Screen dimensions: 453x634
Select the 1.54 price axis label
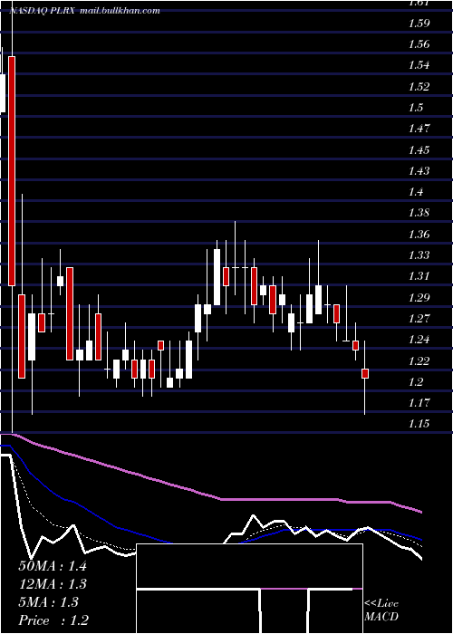coord(419,65)
